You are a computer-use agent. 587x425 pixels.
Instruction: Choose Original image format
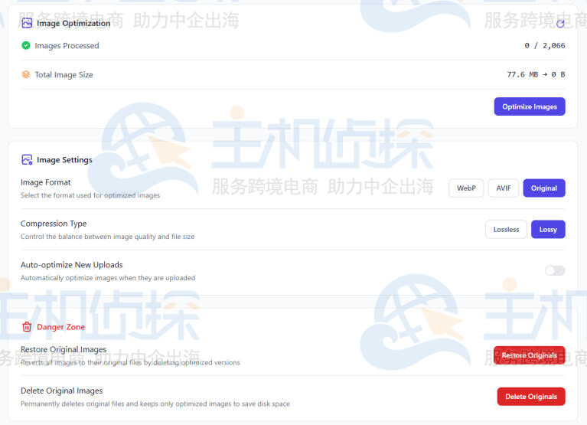point(544,188)
